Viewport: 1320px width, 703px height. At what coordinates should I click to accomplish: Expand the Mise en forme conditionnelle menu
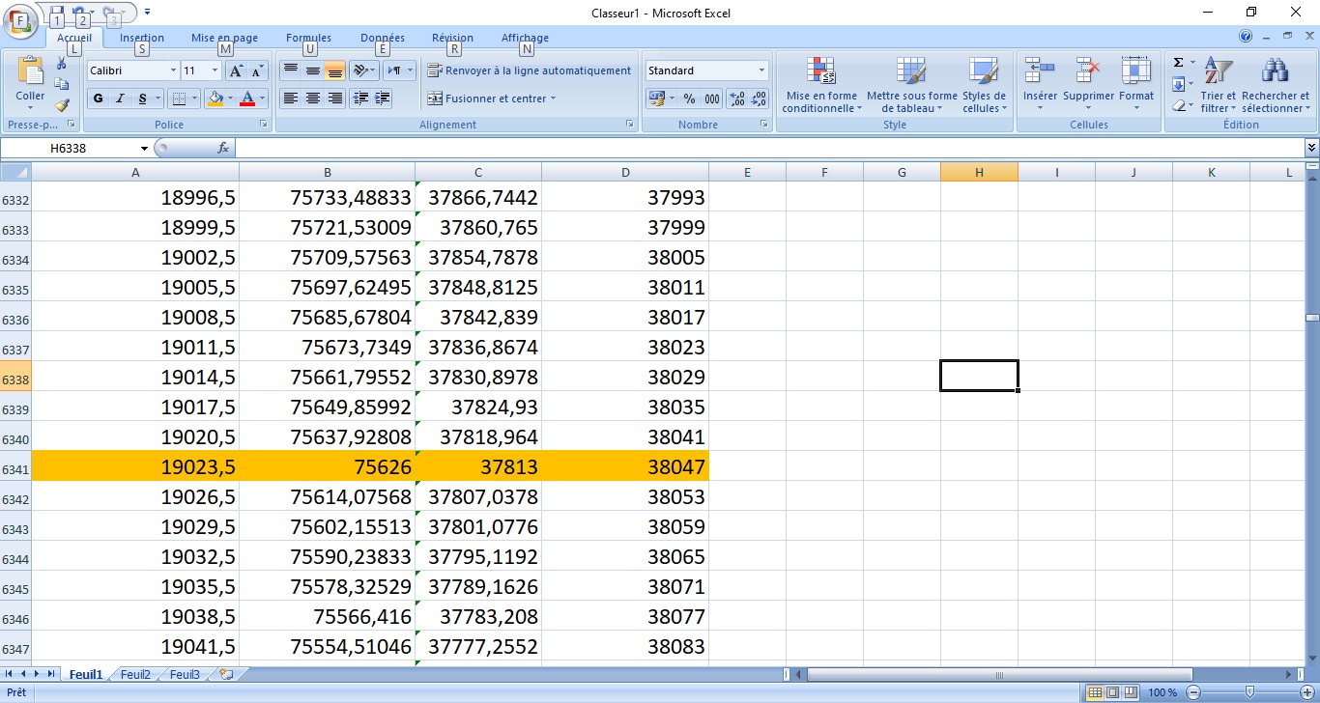tap(820, 84)
